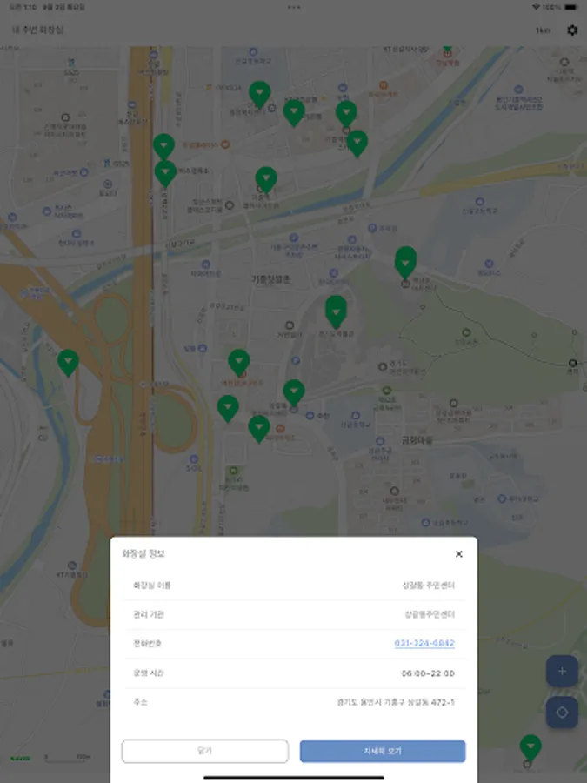The width and height of the screenshot is (587, 783).
Task: Select the green marker left of the interchange
Action: (68, 362)
